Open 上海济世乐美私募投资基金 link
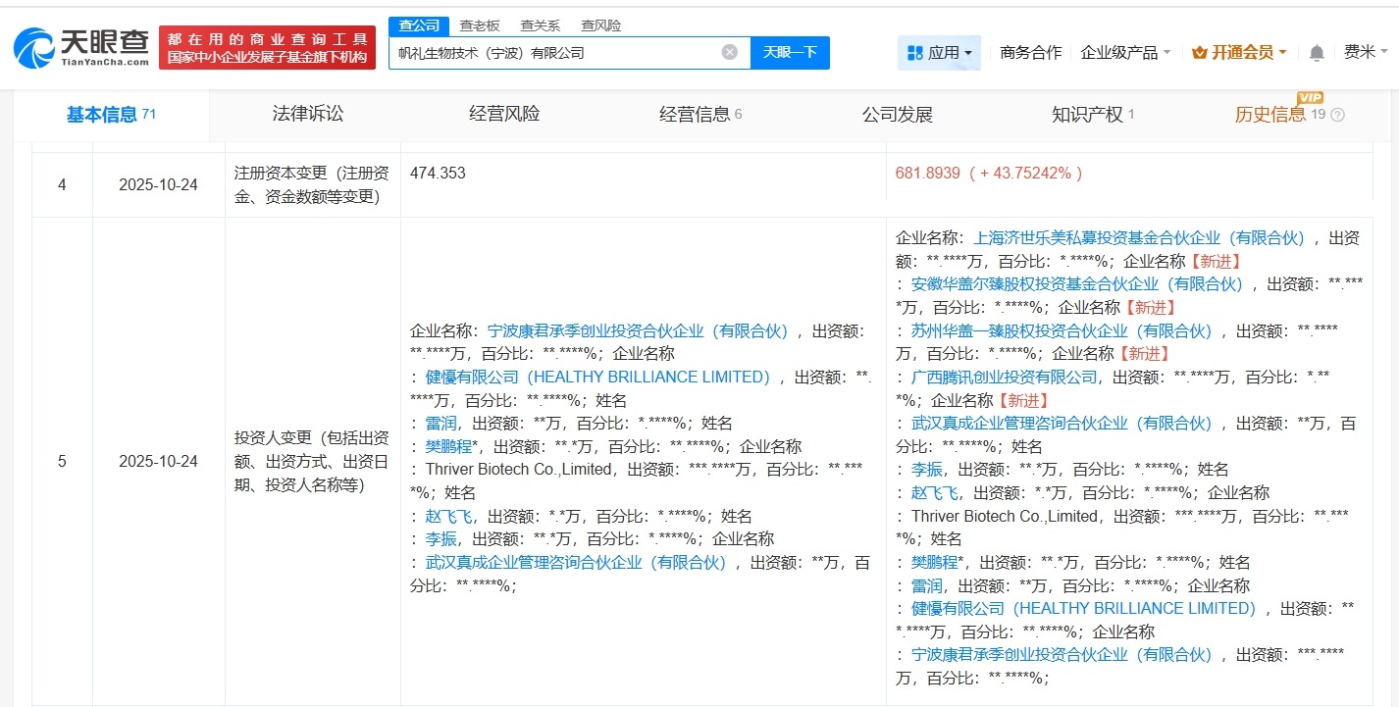 click(x=1097, y=236)
